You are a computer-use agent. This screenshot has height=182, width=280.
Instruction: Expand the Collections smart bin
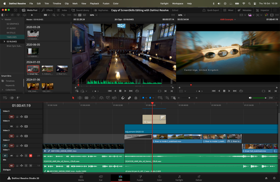click(2, 90)
